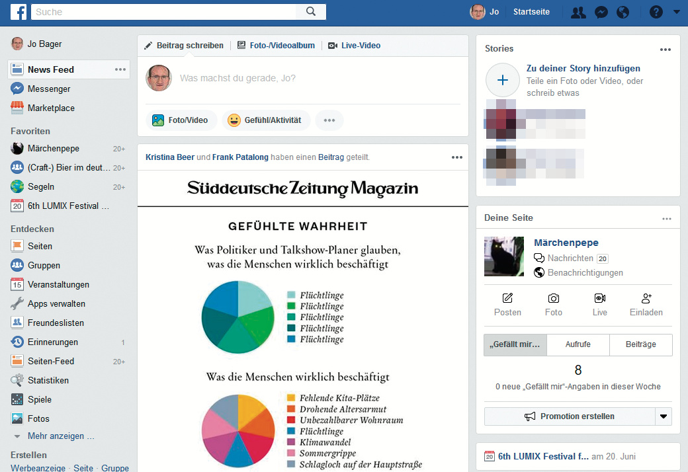
Task: Open the help question mark icon
Action: coord(656,12)
